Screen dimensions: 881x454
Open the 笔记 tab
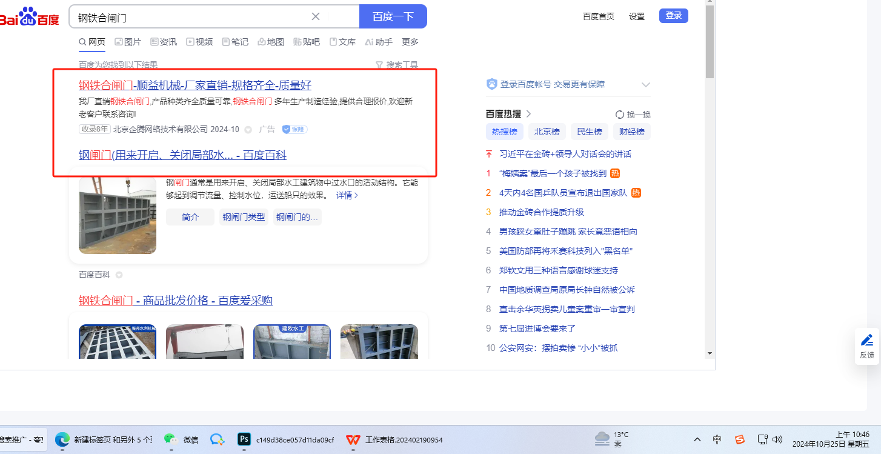tap(235, 42)
